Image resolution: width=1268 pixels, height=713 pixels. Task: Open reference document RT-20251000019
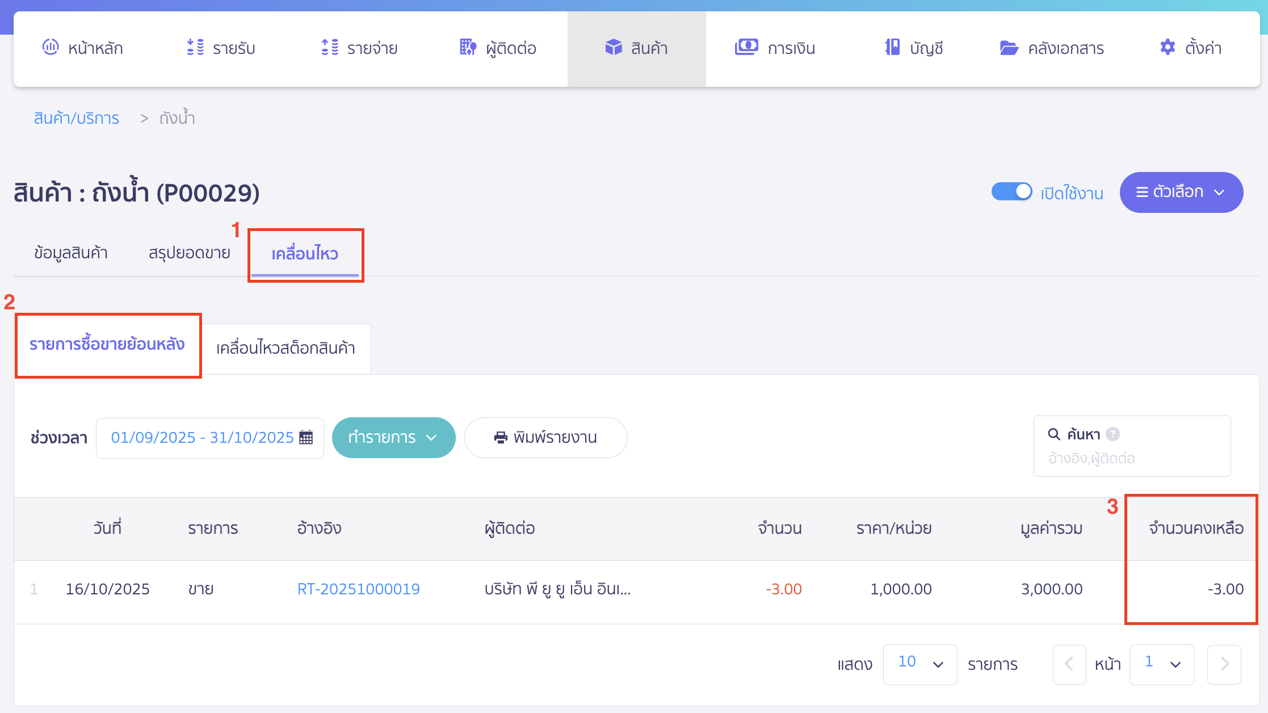(x=359, y=589)
